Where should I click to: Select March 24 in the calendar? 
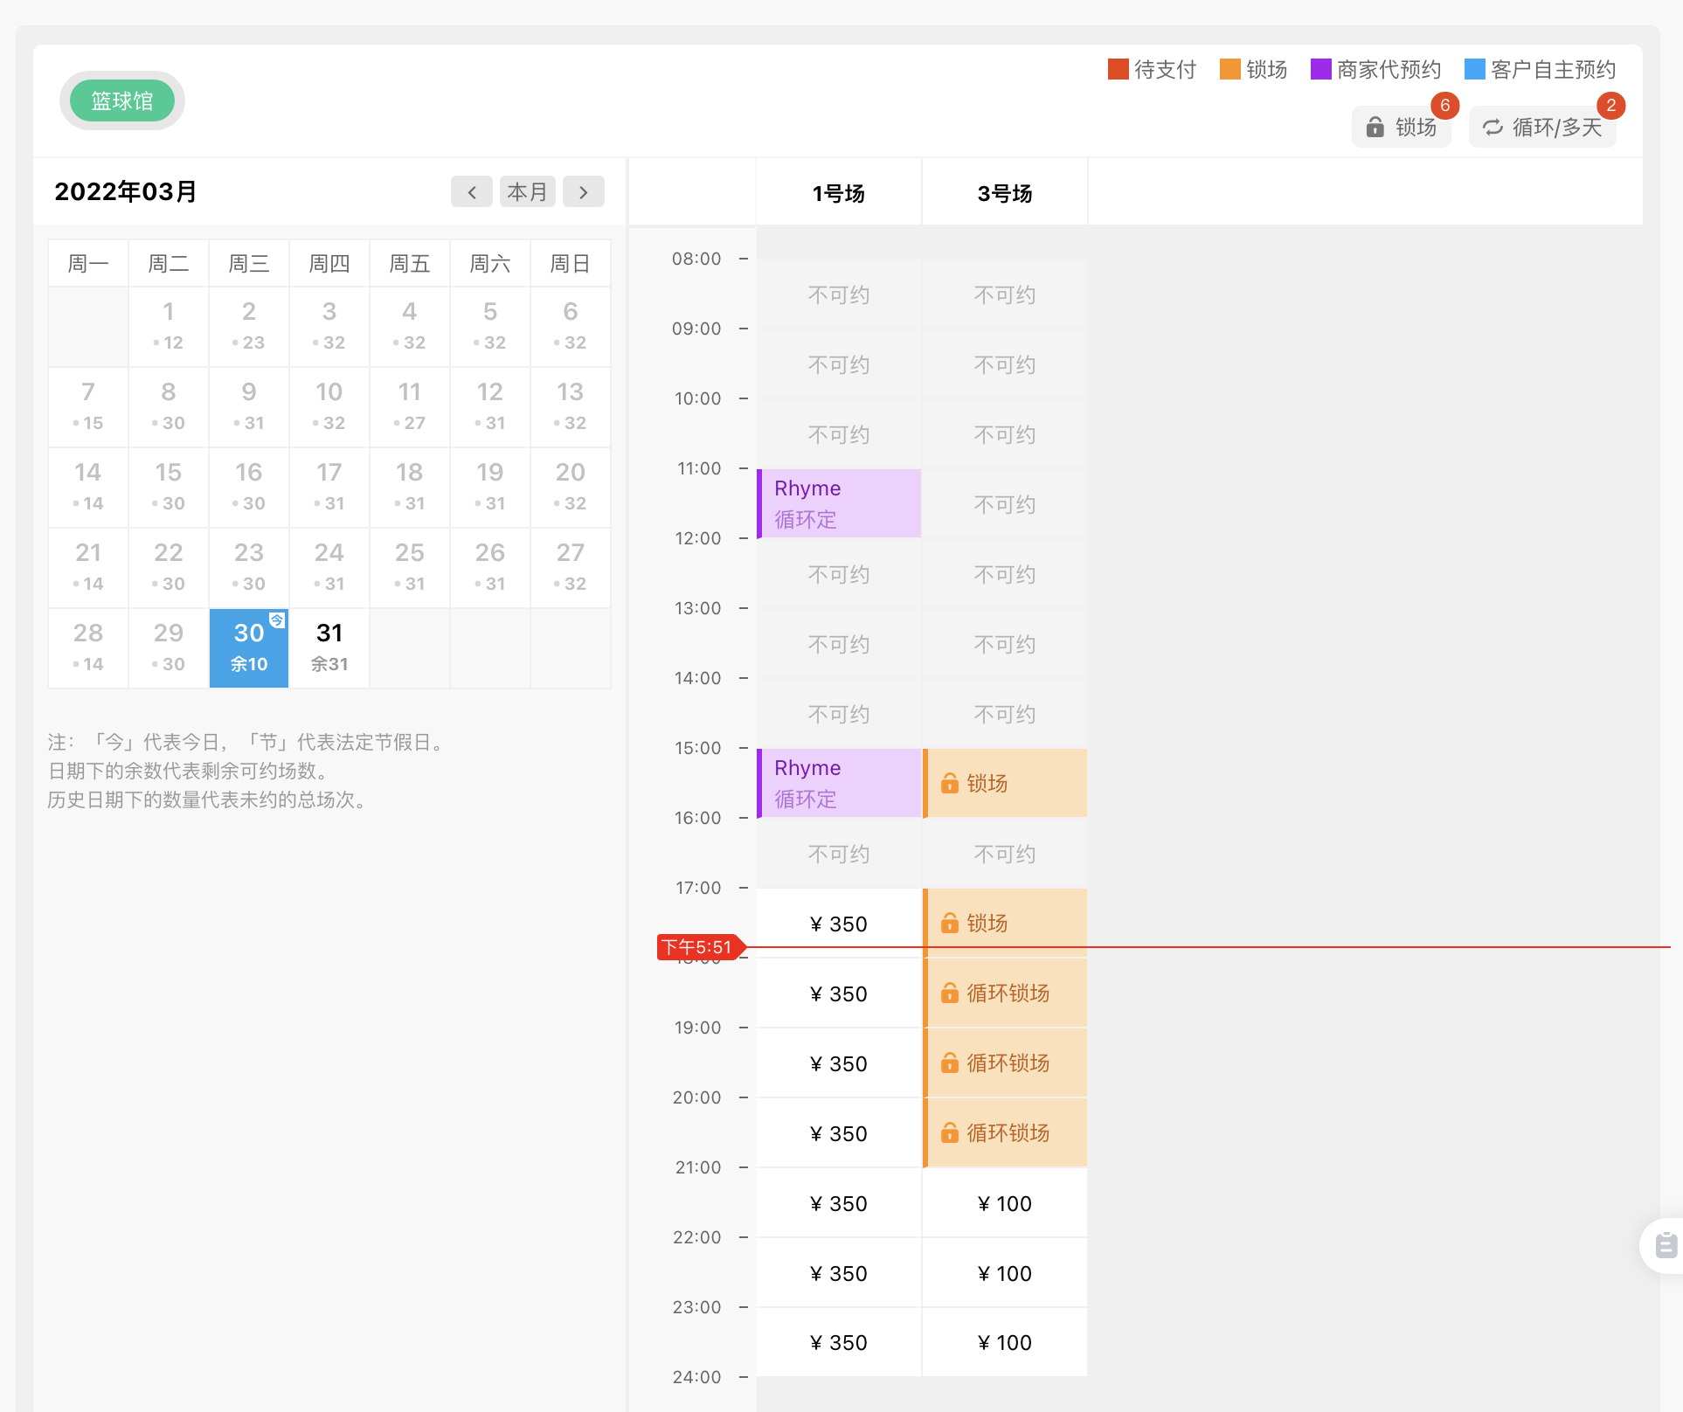pos(329,567)
